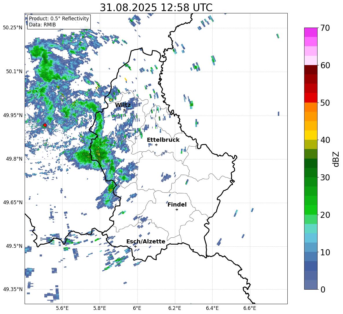Image resolution: width=343 pixels, height=314 pixels.
Task: Click the 50 tick on colorbar
Action: tap(325, 103)
